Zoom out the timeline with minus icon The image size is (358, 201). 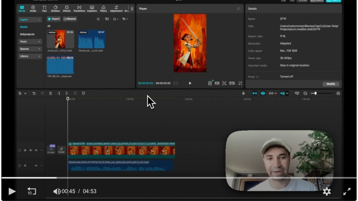pyautogui.click(x=305, y=93)
